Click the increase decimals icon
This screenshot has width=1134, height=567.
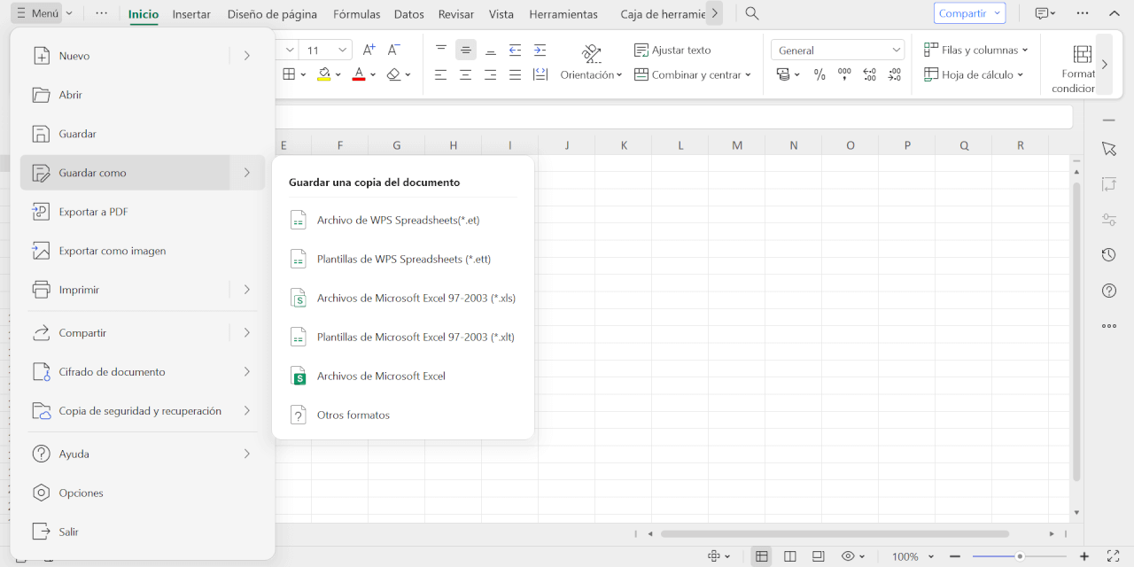coord(869,74)
